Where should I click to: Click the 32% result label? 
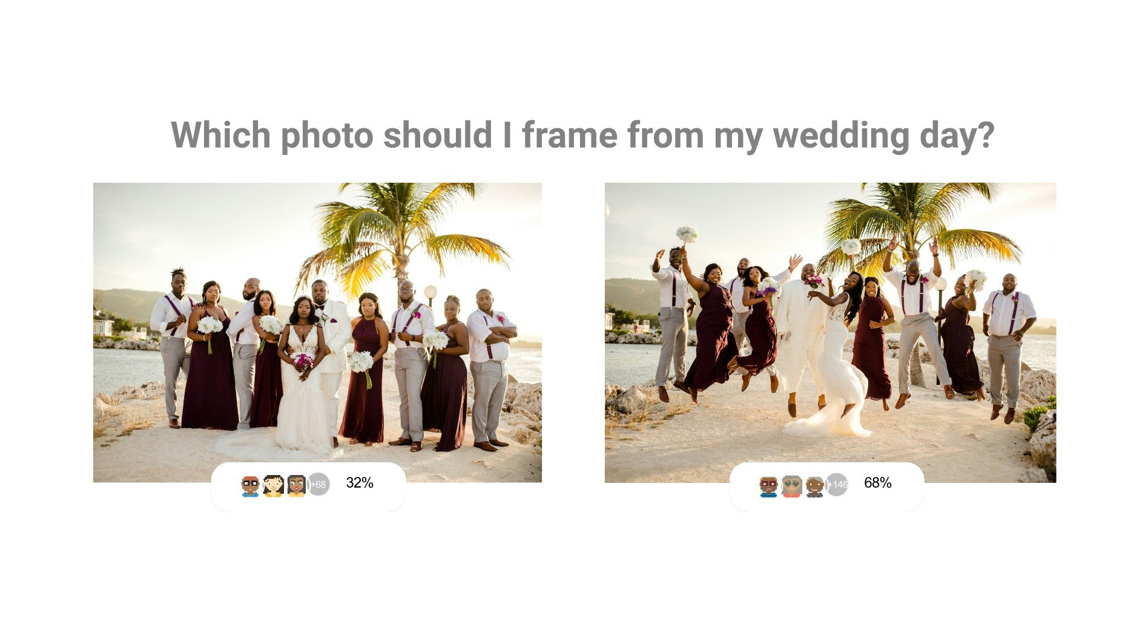(x=360, y=483)
